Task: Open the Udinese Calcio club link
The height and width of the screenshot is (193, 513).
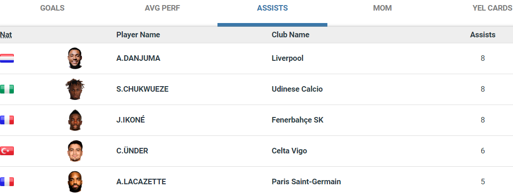Action: coord(297,89)
